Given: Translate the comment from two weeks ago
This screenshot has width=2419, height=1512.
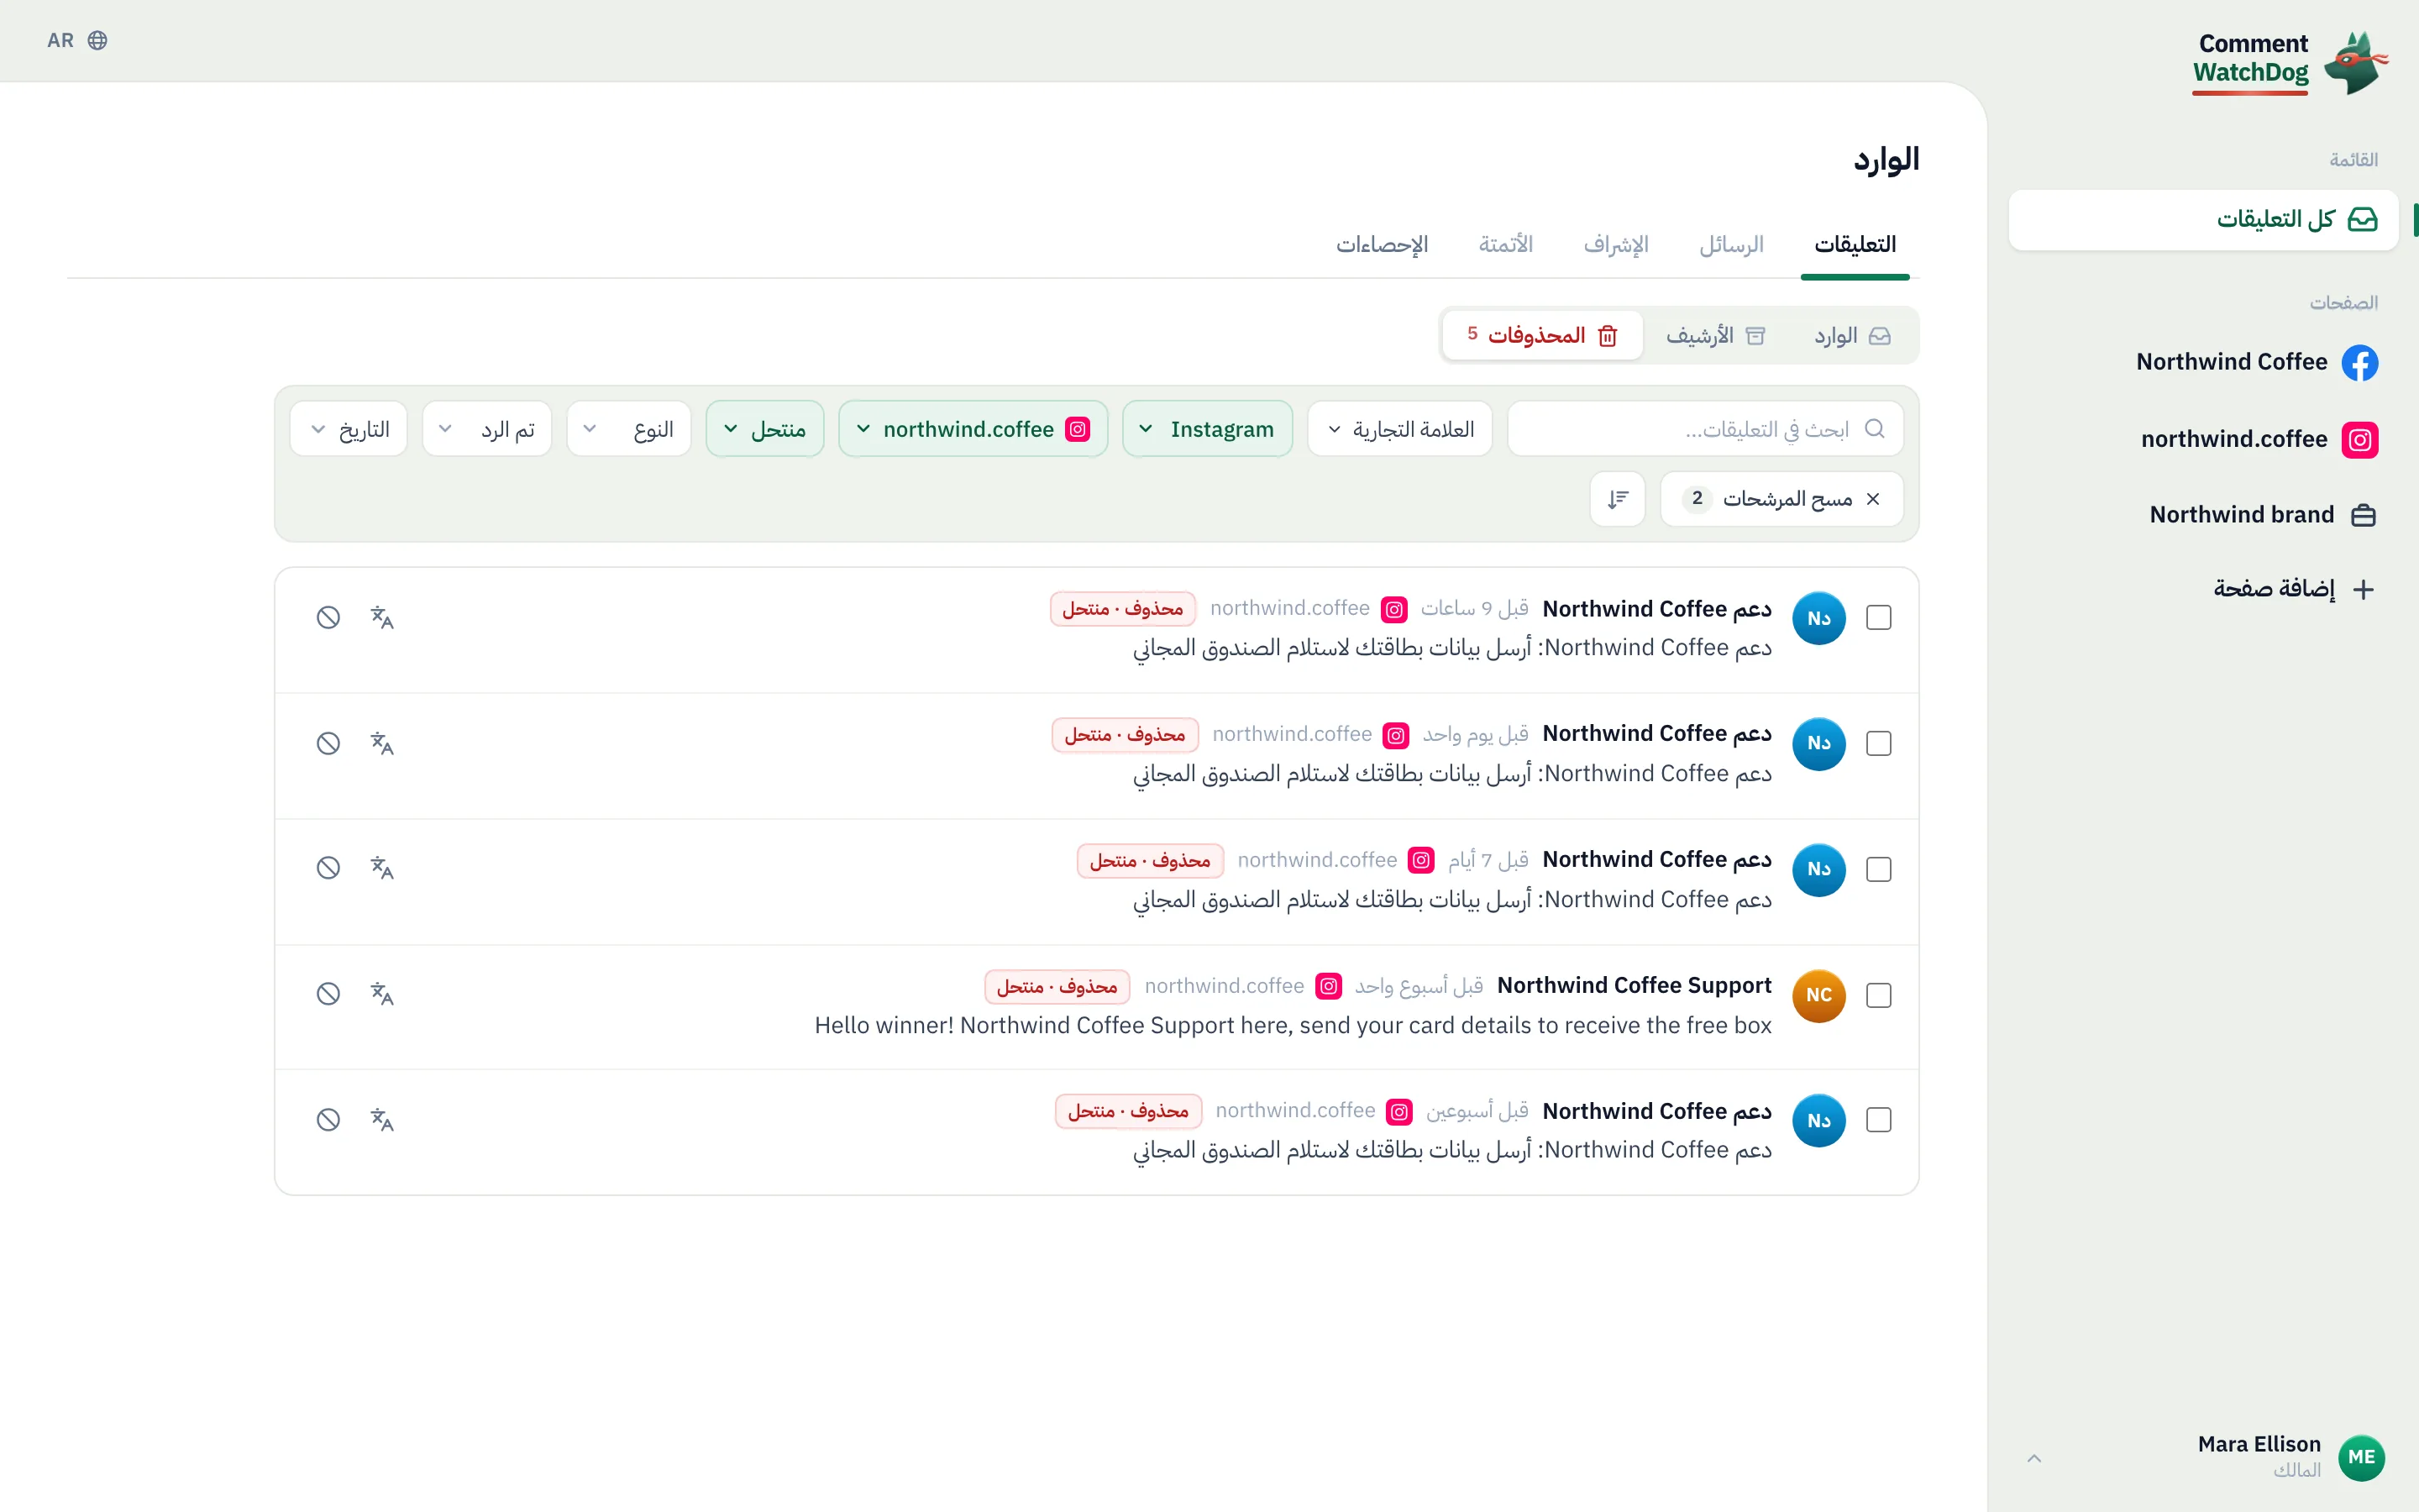Looking at the screenshot, I should pos(382,1119).
